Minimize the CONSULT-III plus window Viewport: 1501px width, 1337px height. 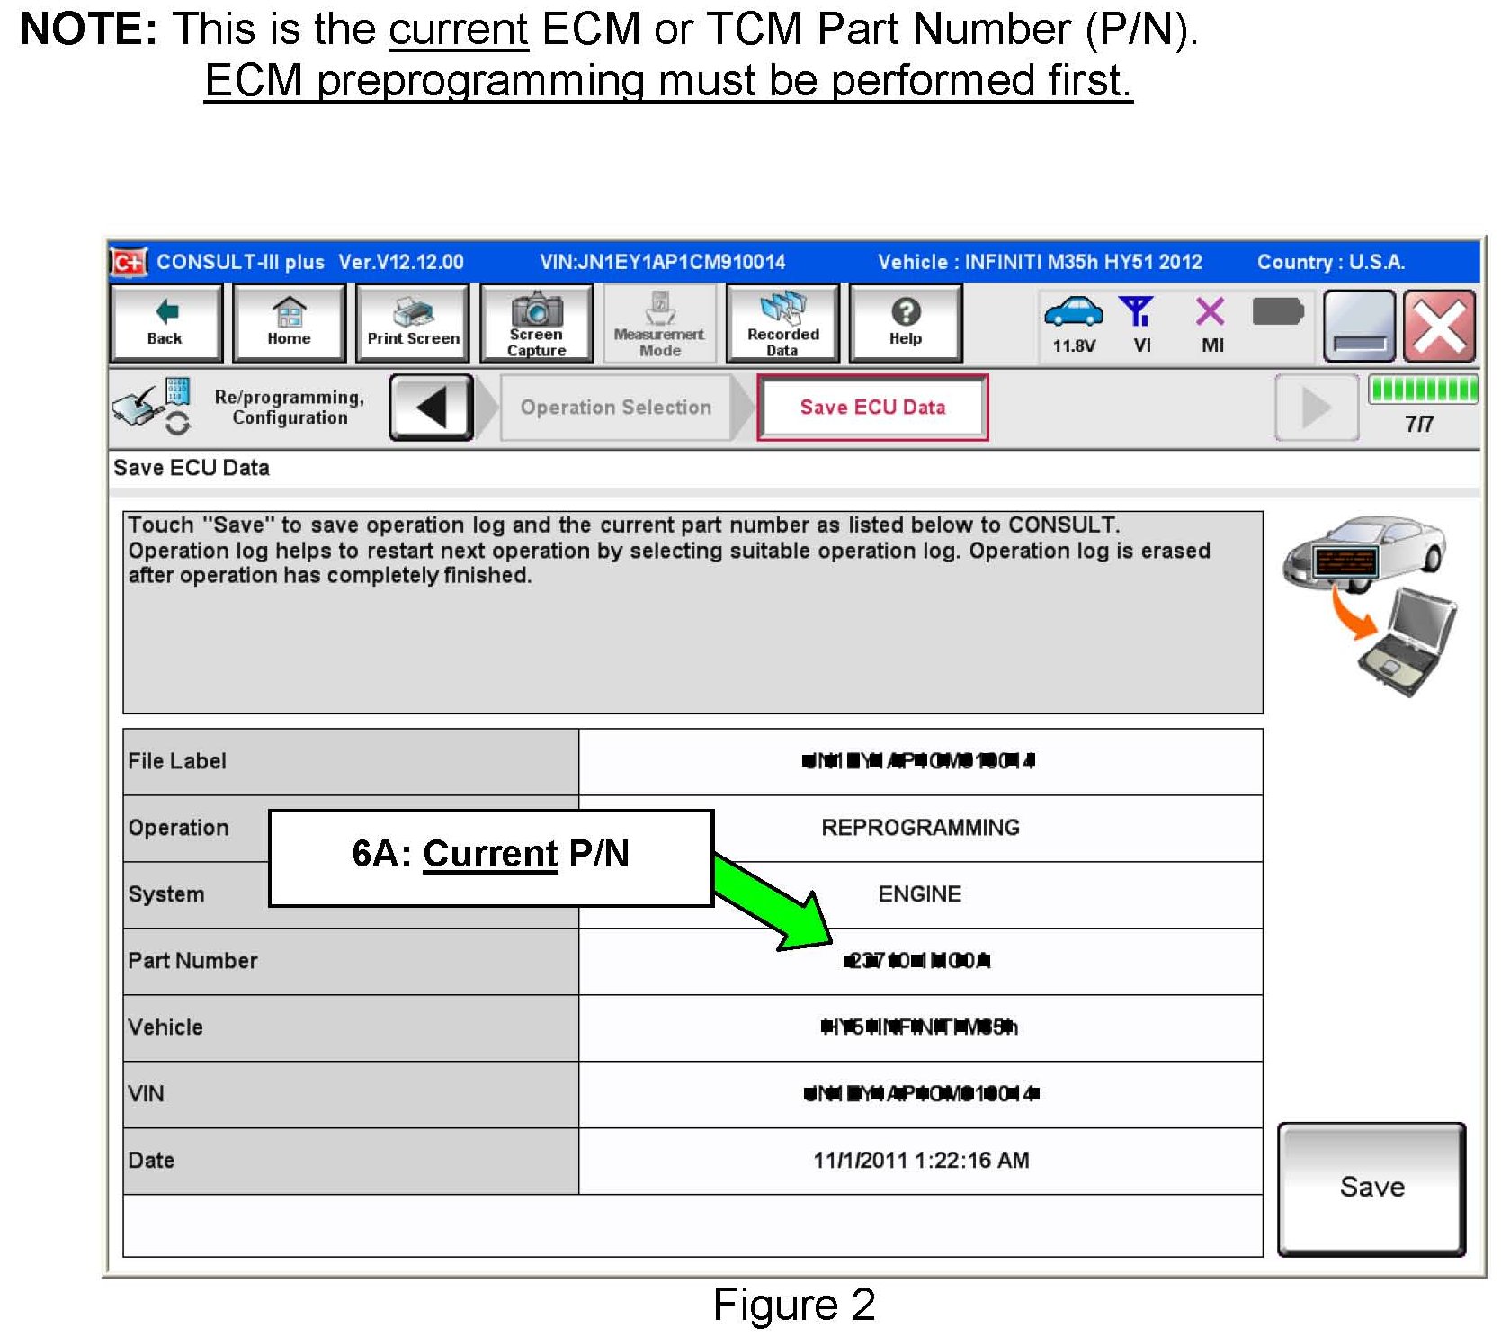(x=1359, y=326)
